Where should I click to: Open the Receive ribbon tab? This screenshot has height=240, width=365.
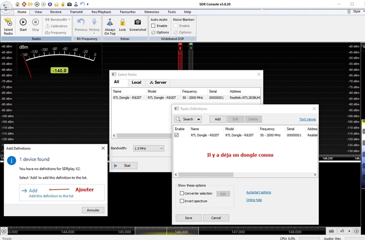pyautogui.click(x=56, y=12)
